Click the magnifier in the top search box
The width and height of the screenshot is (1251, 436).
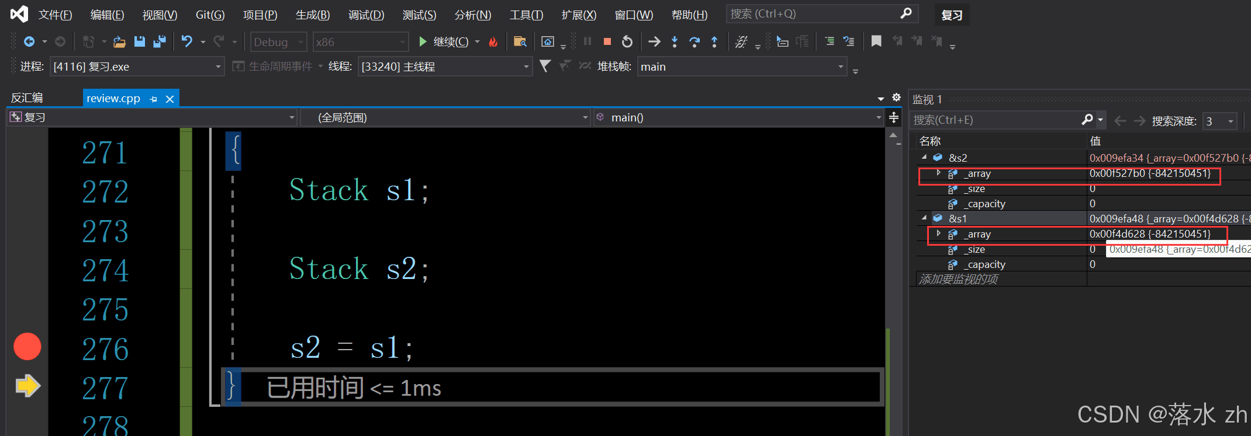906,13
